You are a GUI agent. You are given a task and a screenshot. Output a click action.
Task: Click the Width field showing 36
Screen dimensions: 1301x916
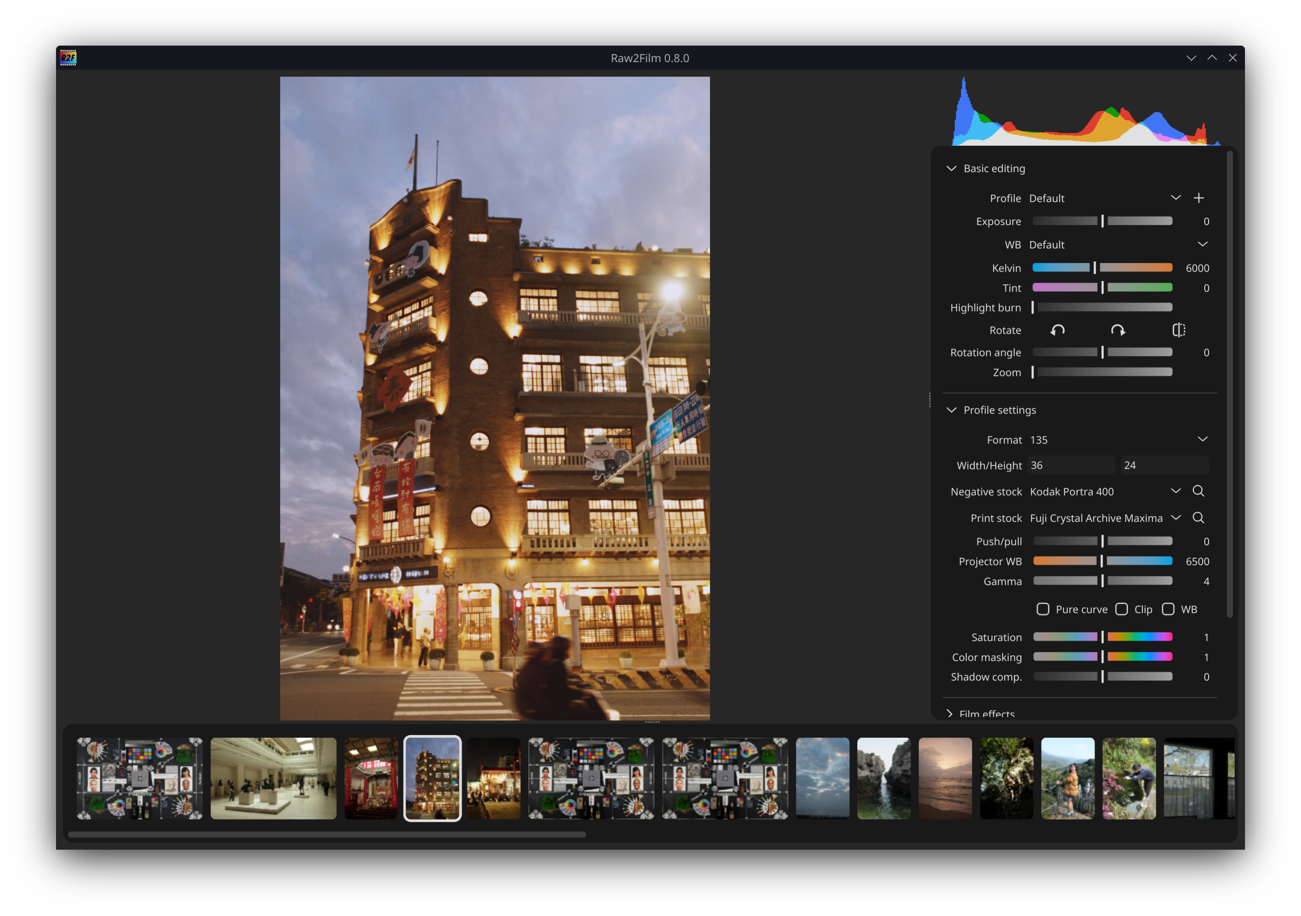[x=1071, y=465]
